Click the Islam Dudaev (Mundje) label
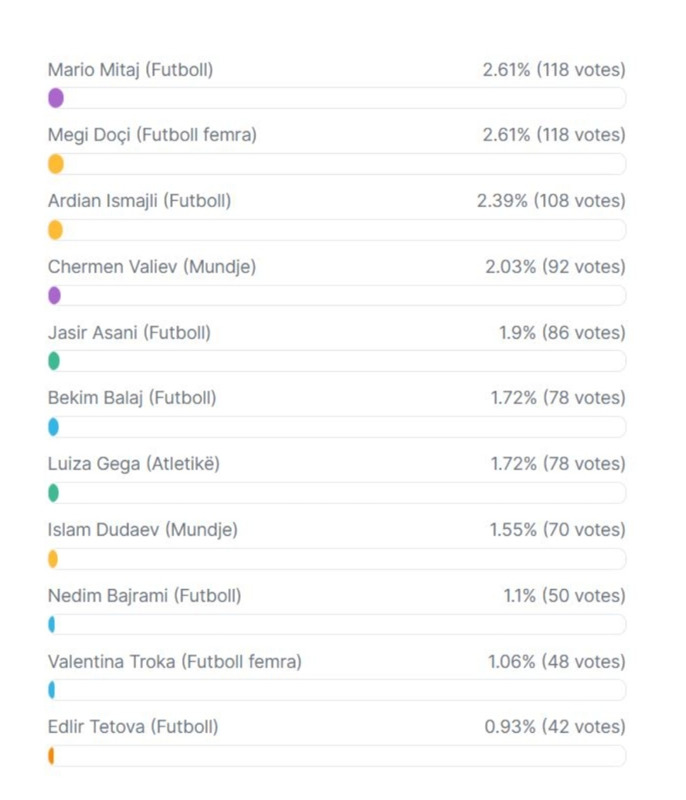The image size is (686, 800). pos(142,530)
